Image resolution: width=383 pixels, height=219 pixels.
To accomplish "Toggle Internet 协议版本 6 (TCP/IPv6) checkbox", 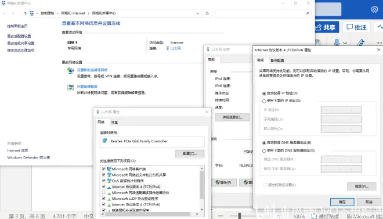I will click(103, 204).
